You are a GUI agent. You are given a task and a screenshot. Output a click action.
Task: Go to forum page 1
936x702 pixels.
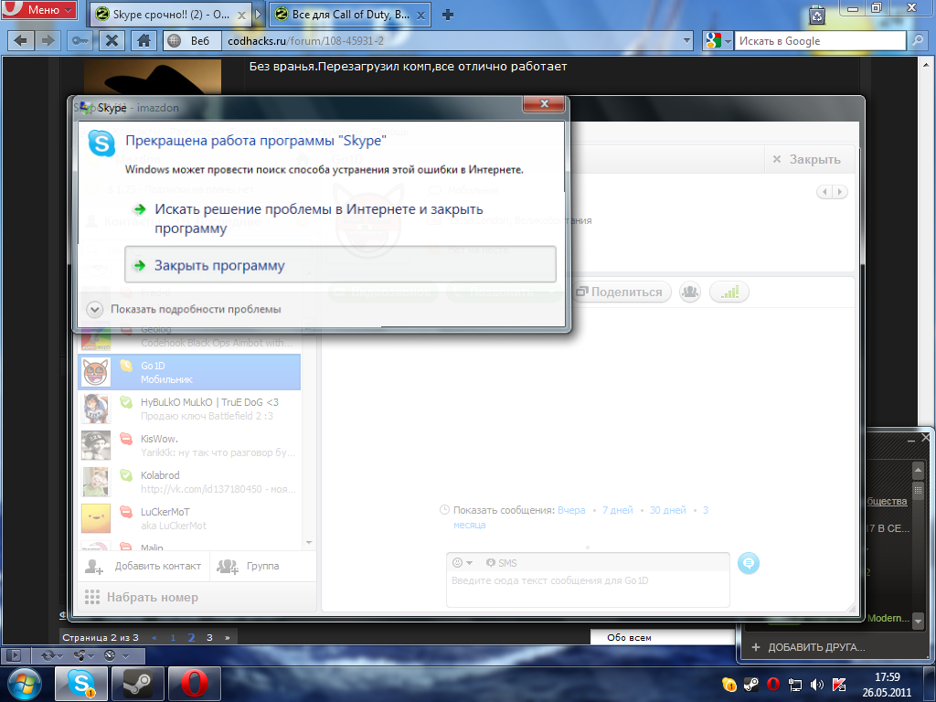pyautogui.click(x=173, y=637)
